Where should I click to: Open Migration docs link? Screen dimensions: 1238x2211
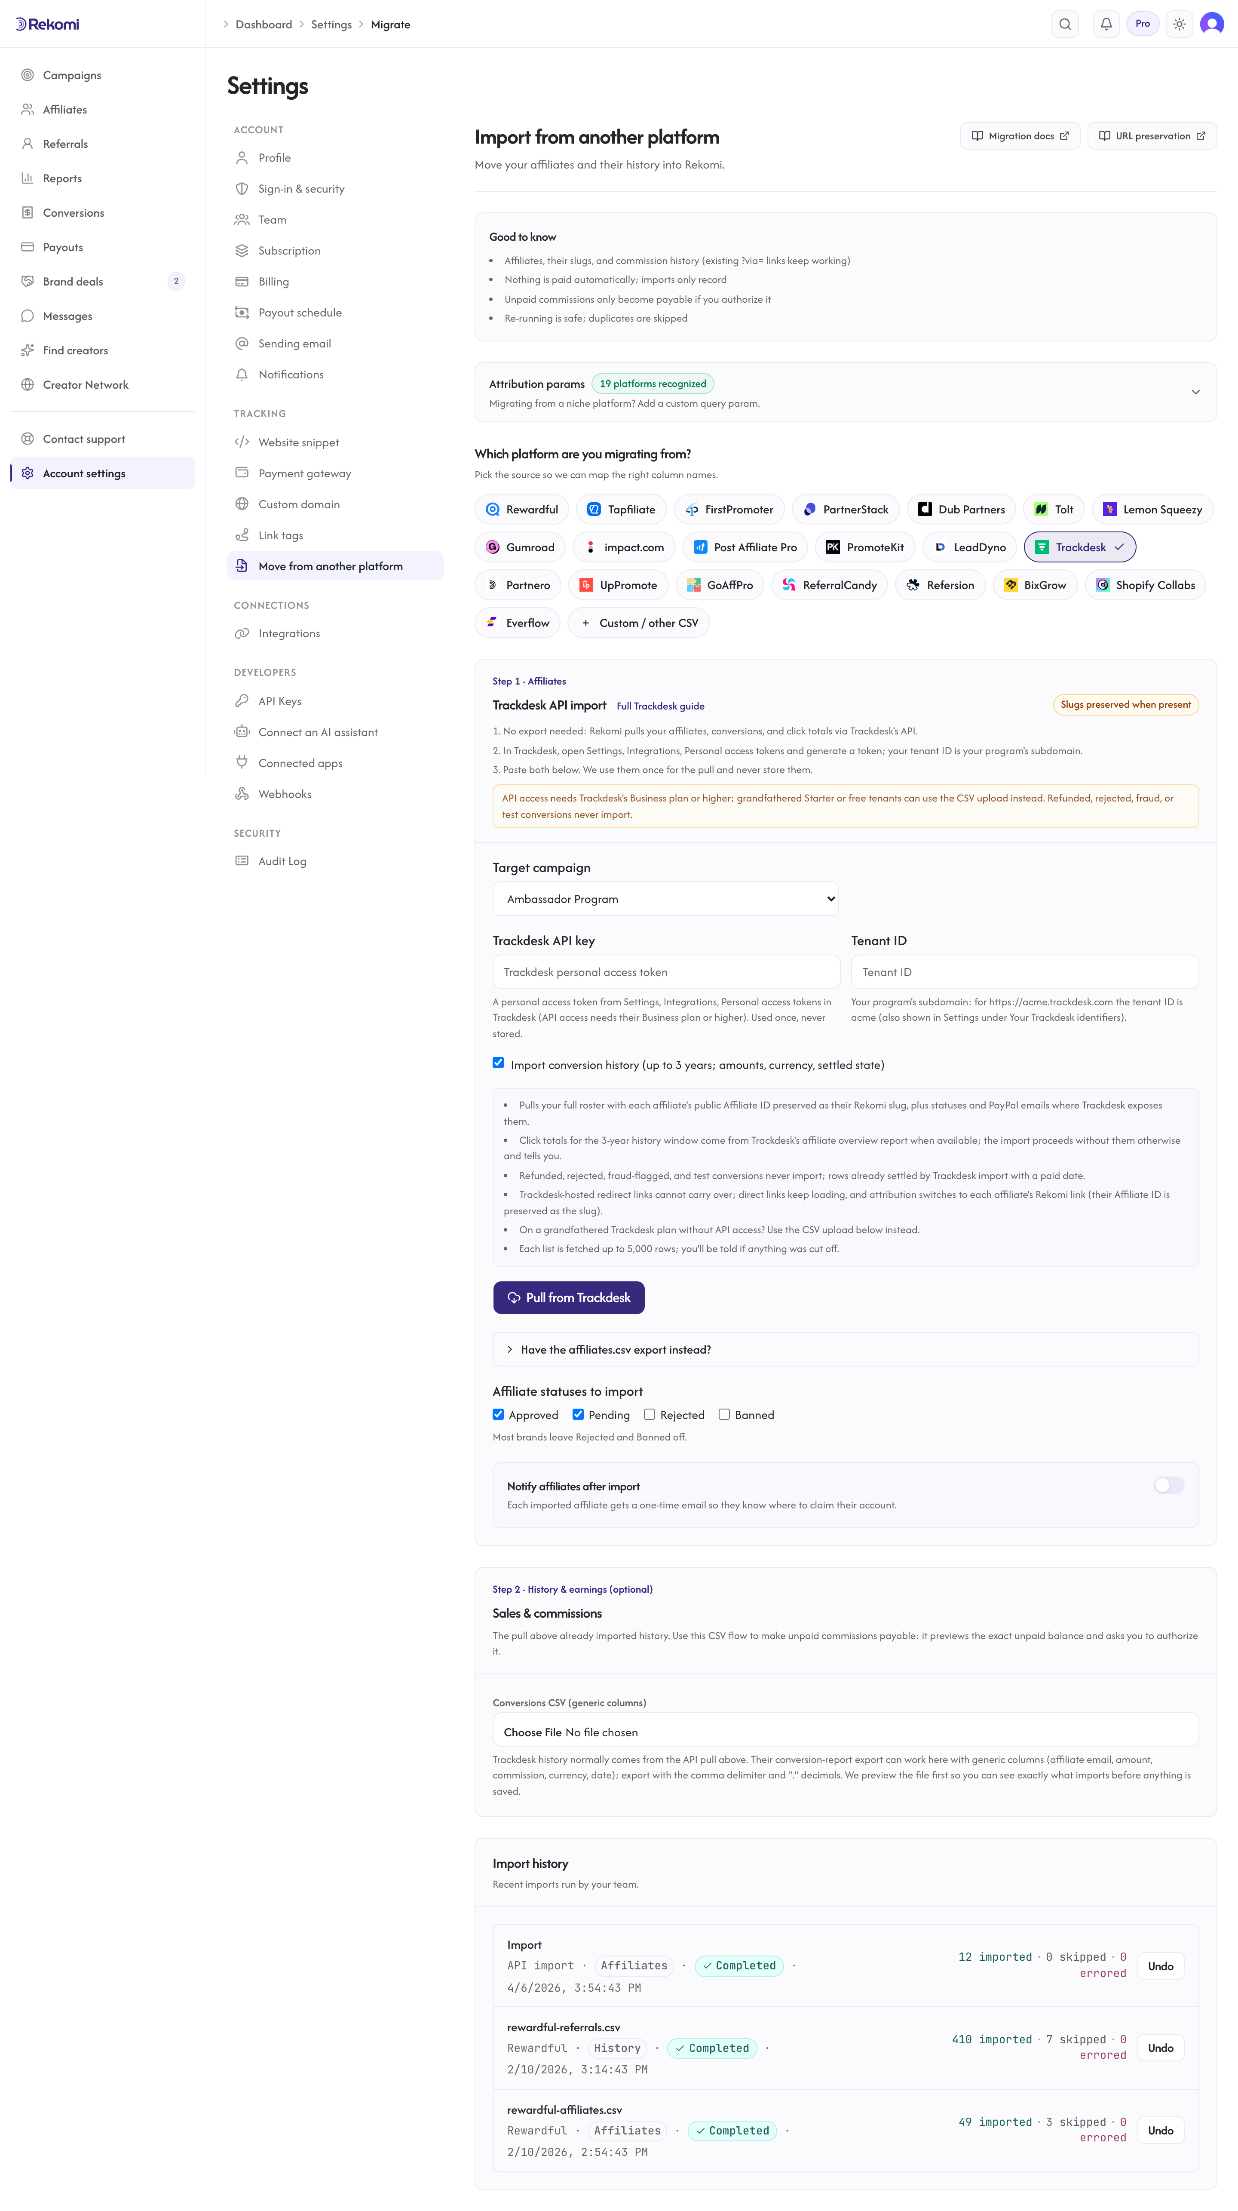coord(1020,135)
